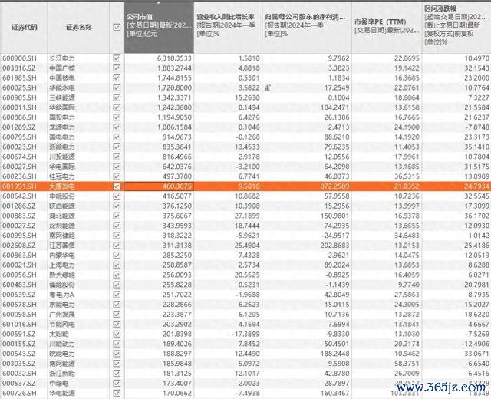Select security name 江苏国信
The height and width of the screenshot is (399, 491).
(x=62, y=246)
